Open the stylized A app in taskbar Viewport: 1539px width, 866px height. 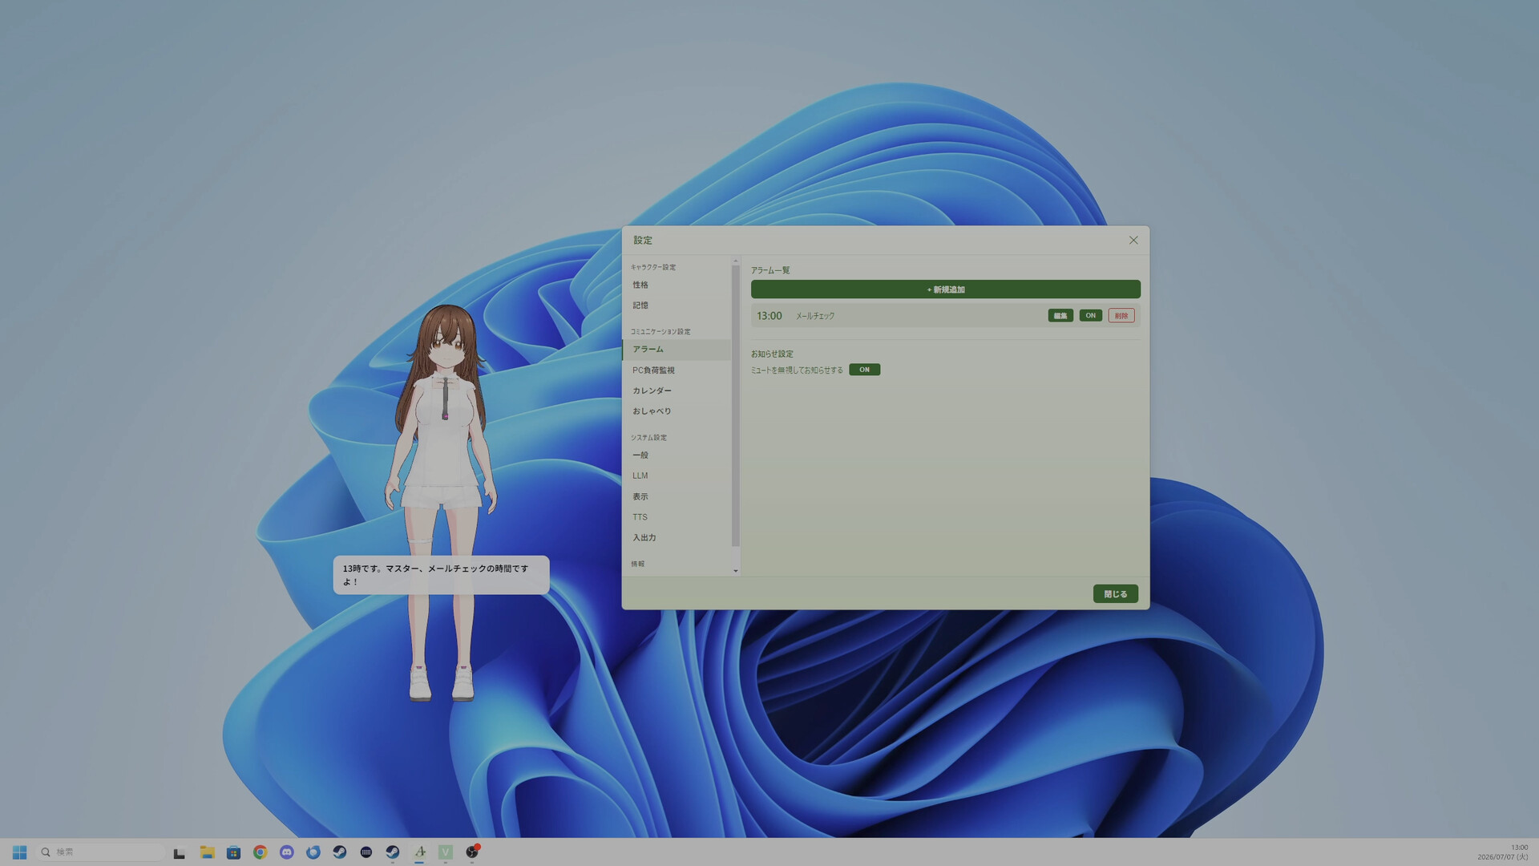click(419, 852)
